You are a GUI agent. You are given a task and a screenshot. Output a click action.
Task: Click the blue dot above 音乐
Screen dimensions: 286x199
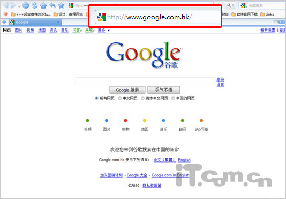[x=163, y=120]
